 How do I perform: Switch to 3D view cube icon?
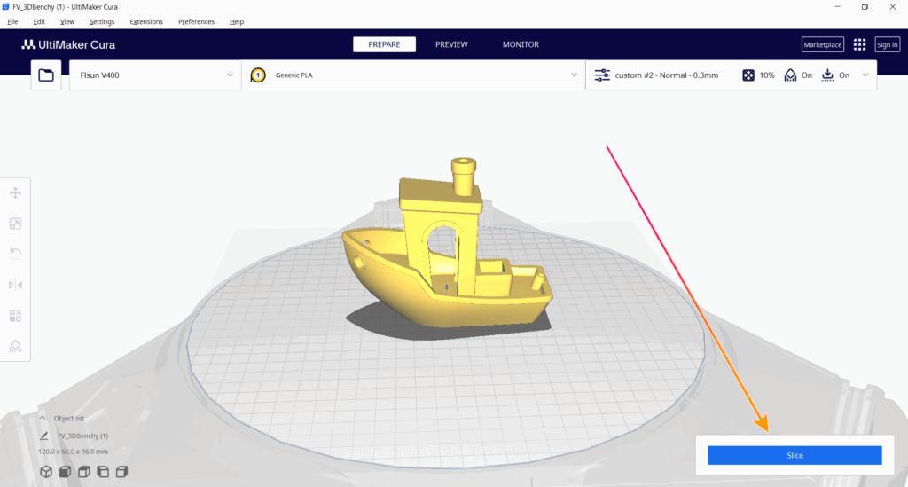(46, 472)
